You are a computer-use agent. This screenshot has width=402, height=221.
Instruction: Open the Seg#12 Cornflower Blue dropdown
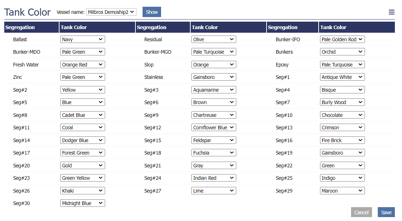coord(213,128)
